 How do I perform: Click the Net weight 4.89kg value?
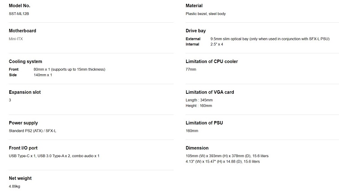15,186
